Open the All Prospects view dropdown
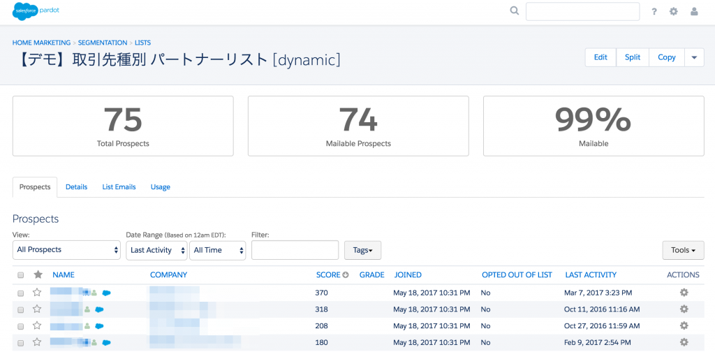The height and width of the screenshot is (352, 715). coord(66,250)
